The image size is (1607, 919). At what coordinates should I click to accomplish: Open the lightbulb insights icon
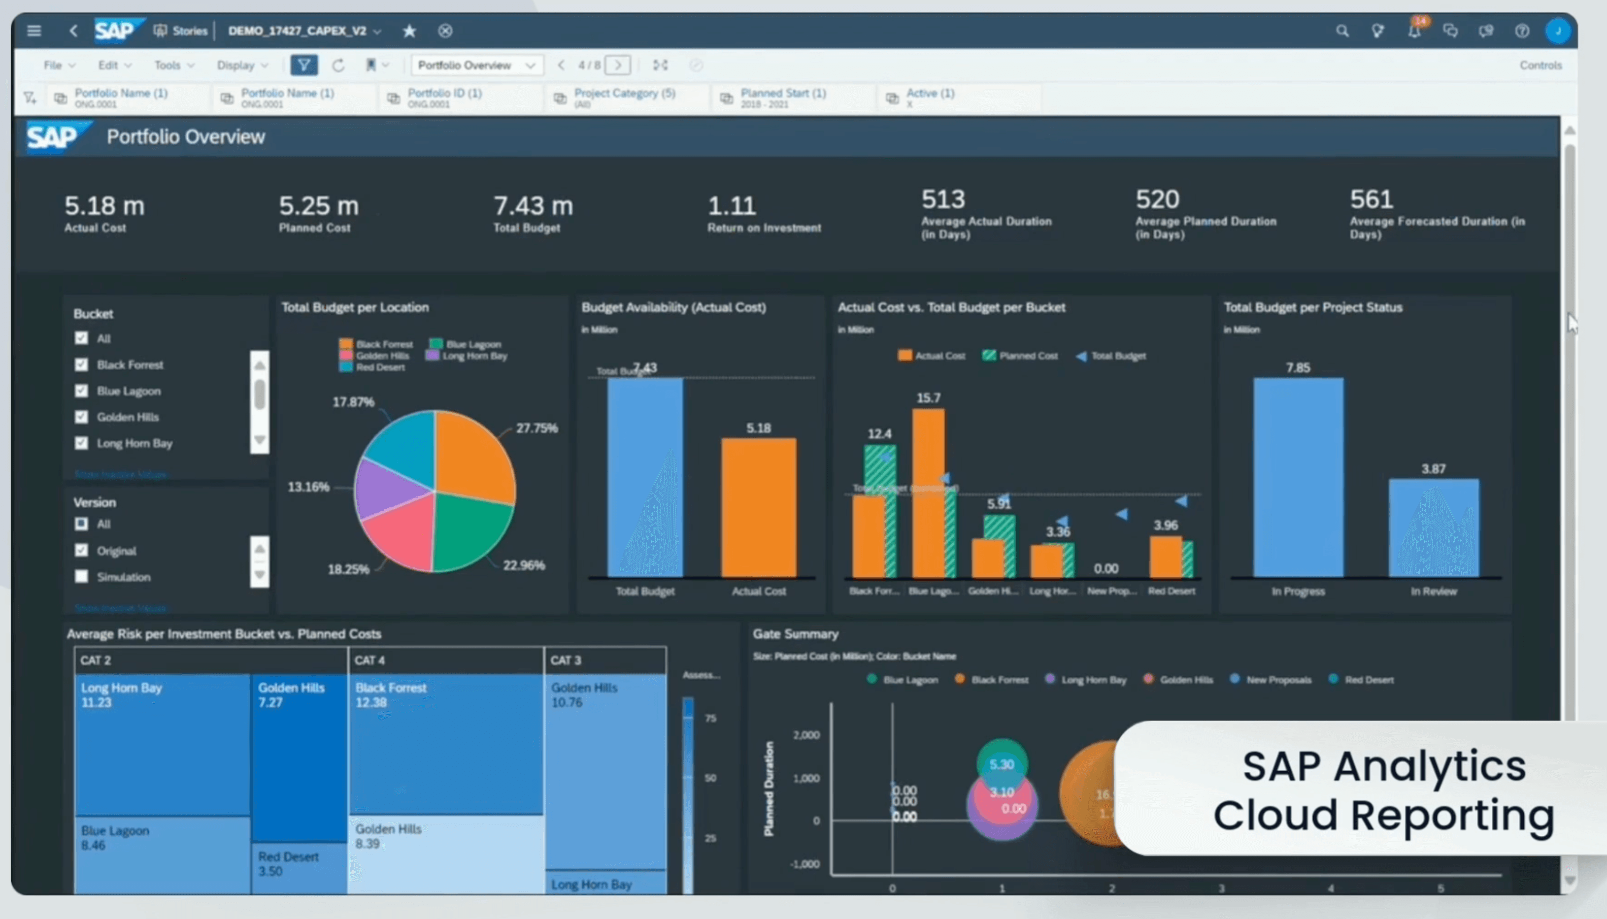point(1378,30)
